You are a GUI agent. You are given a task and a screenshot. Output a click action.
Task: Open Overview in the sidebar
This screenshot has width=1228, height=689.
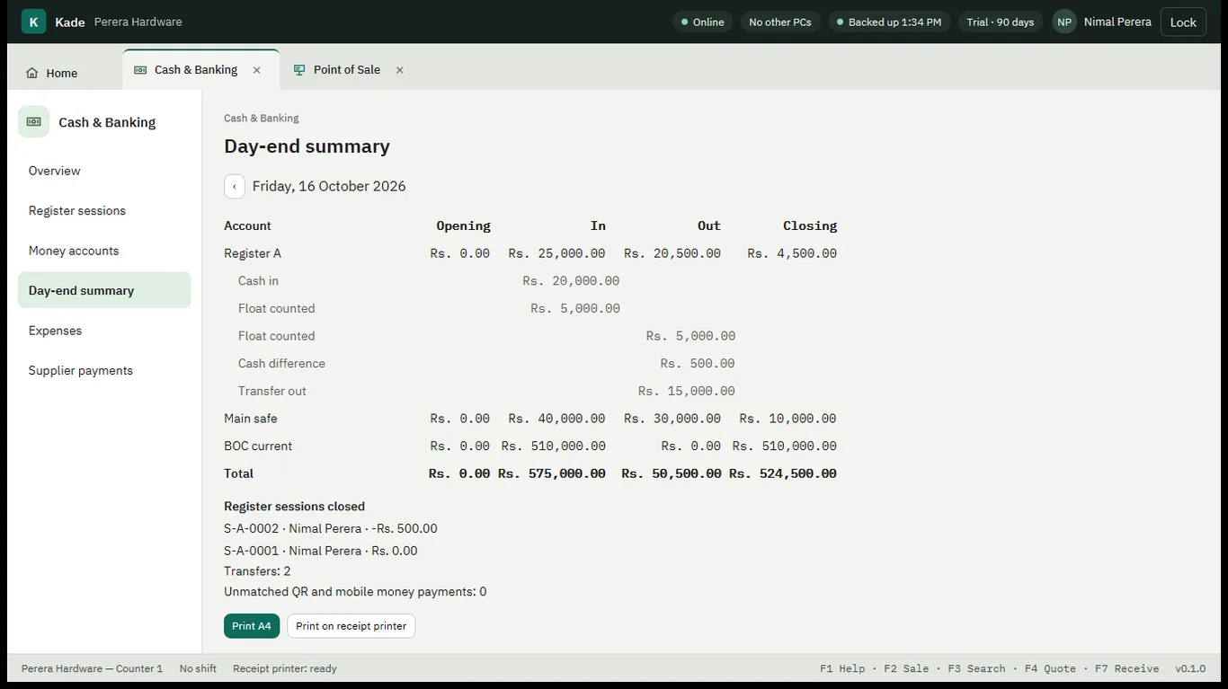(x=104, y=171)
